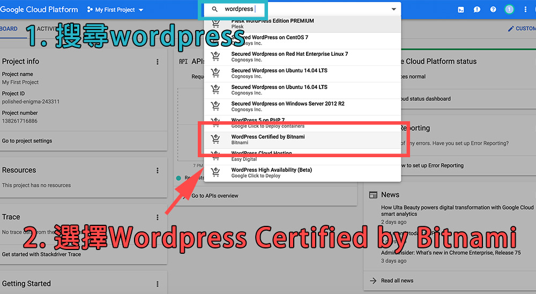Screen dimensions: 536x294
Task: Click the project ID polished-enigma-243311
Action: [x=31, y=101]
